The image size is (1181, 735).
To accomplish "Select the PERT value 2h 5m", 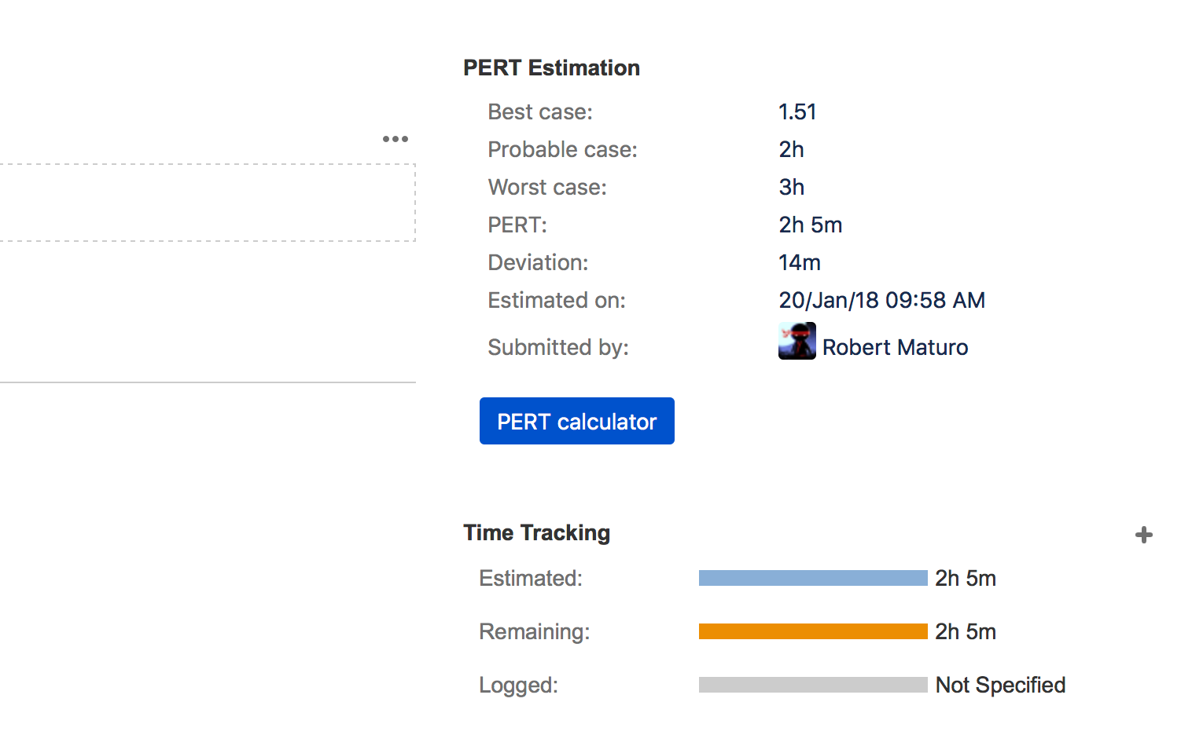I will click(811, 225).
